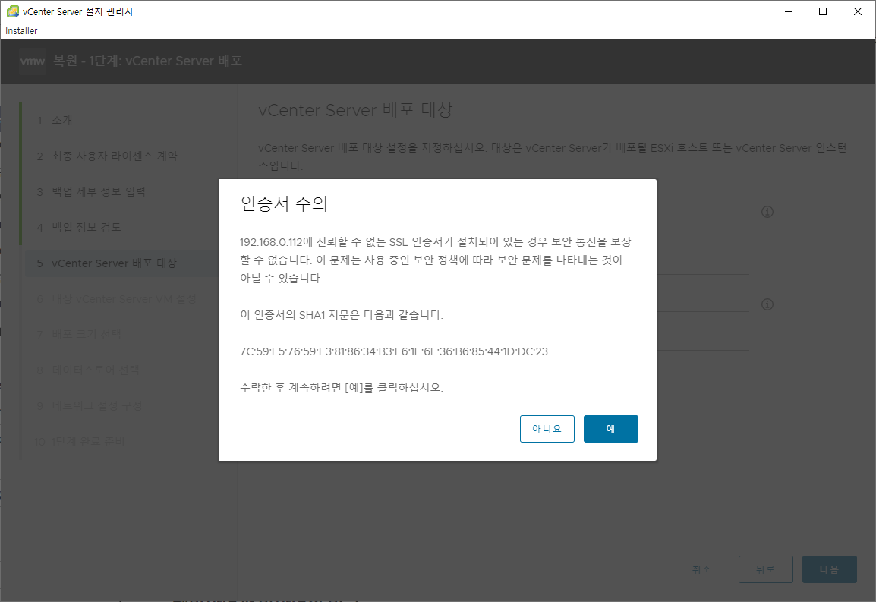Viewport: 876px width, 602px height.
Task: Click upper info icon beside input field
Action: pos(767,212)
